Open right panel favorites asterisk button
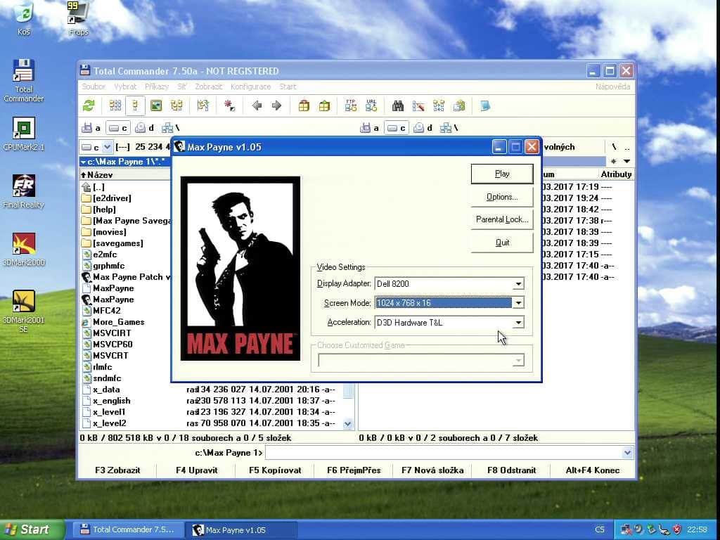This screenshot has width=720, height=540. pos(613,162)
